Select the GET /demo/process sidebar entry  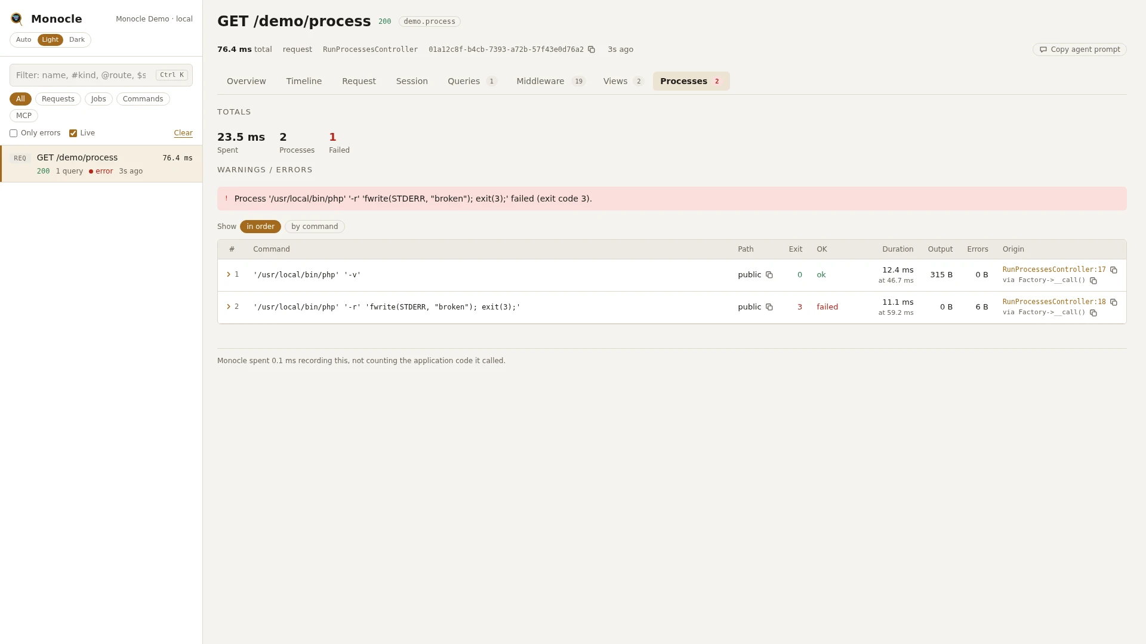pyautogui.click(x=101, y=164)
